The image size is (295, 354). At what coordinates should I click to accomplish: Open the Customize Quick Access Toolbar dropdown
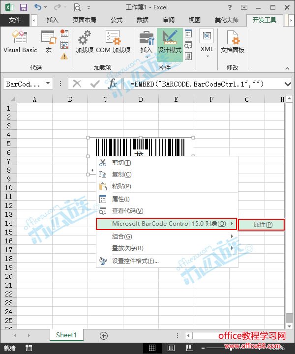coord(88,8)
